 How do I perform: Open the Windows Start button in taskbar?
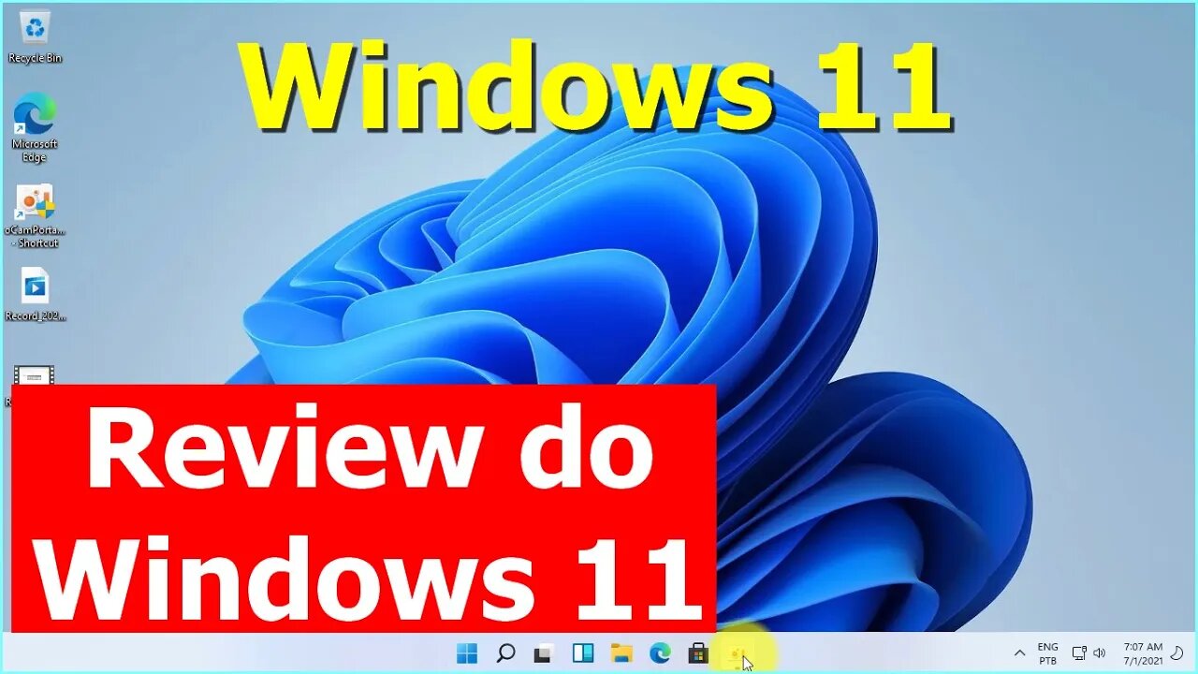coord(466,653)
